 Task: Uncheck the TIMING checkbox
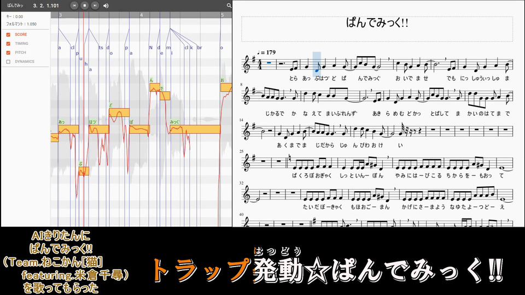(8, 44)
